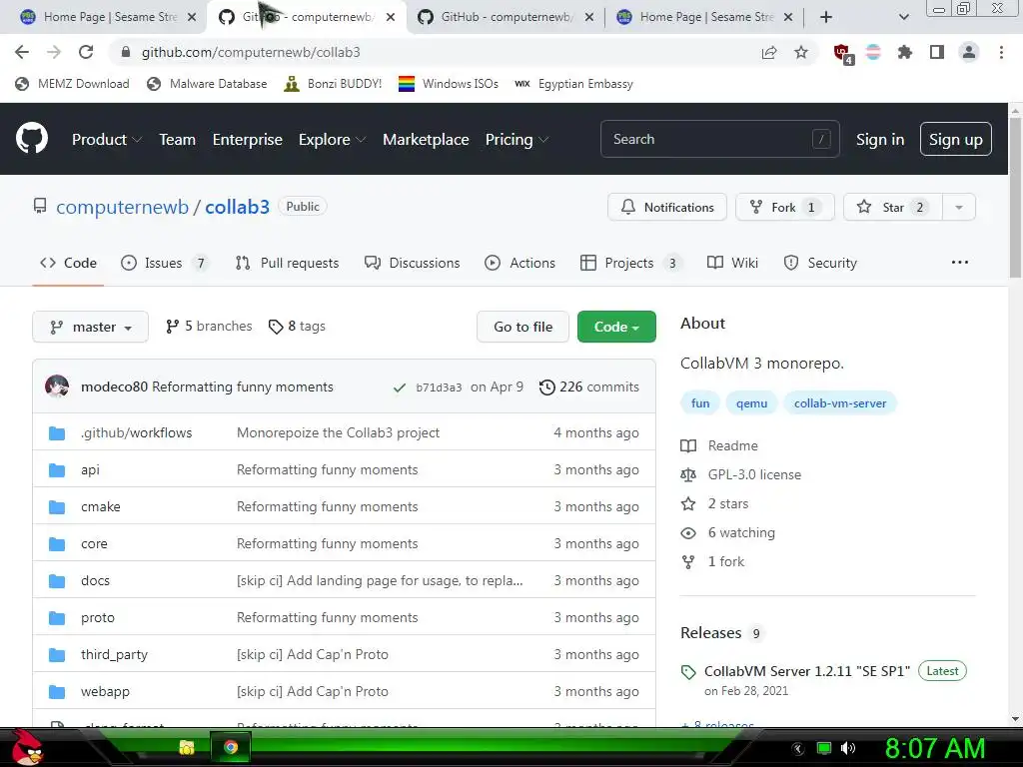Click the extension icon left of puzzle piece
Image resolution: width=1023 pixels, height=767 pixels.
pos(873,53)
